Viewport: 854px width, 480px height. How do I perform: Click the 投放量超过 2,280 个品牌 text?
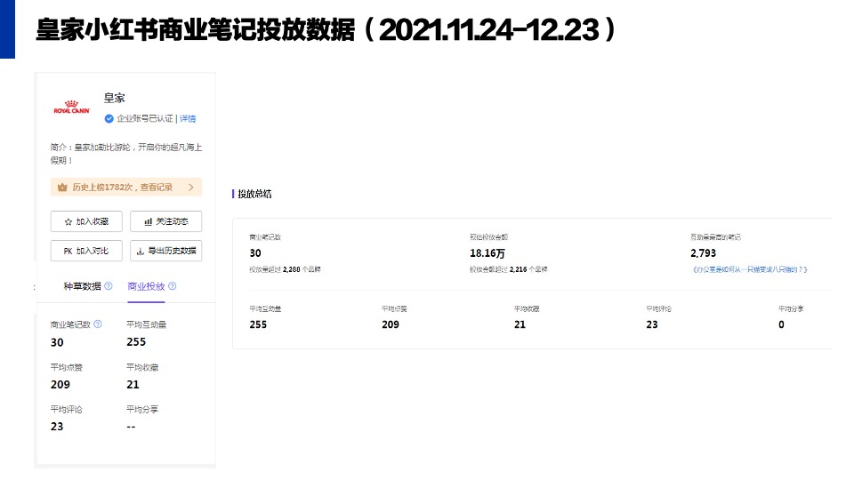[x=285, y=269]
